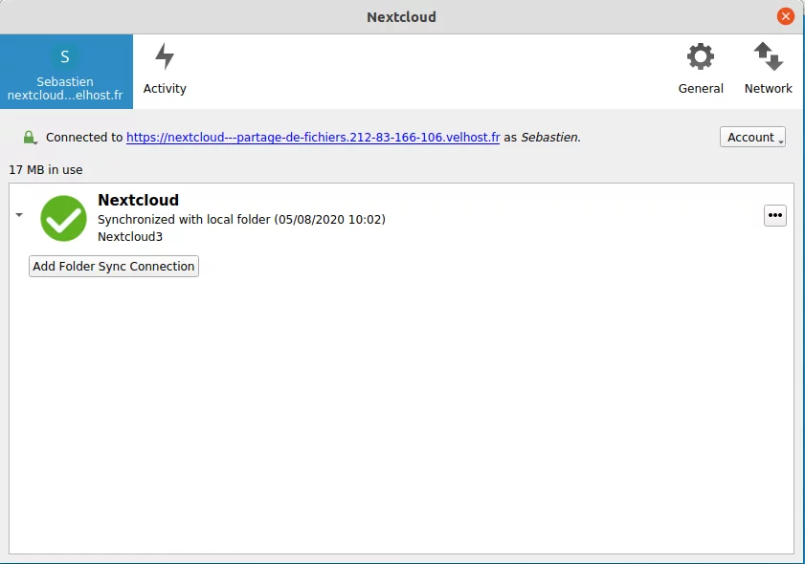
Task: Open the Activity tab lightning icon
Action: coord(165,55)
